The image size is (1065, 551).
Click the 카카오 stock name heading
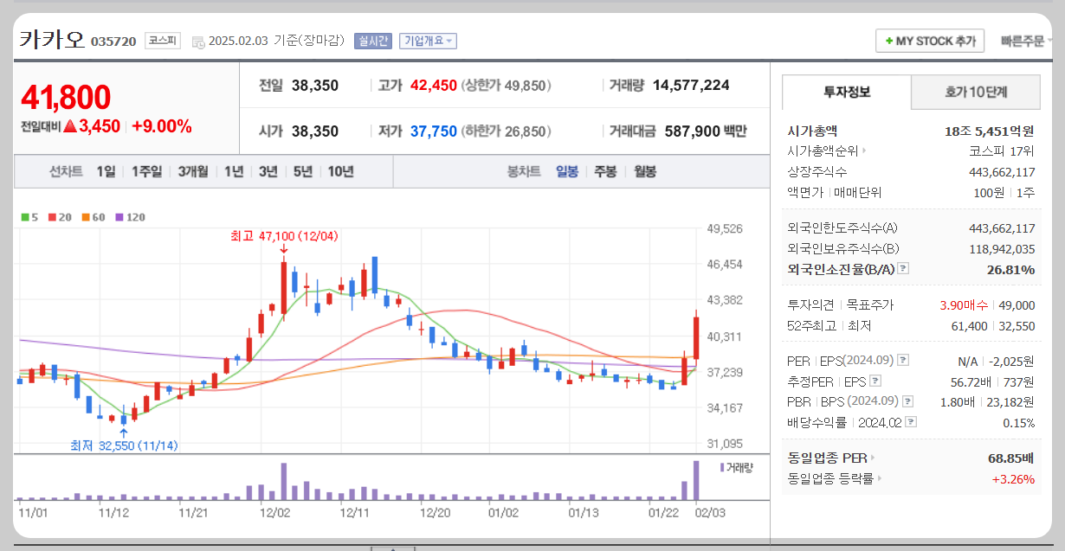coord(52,39)
